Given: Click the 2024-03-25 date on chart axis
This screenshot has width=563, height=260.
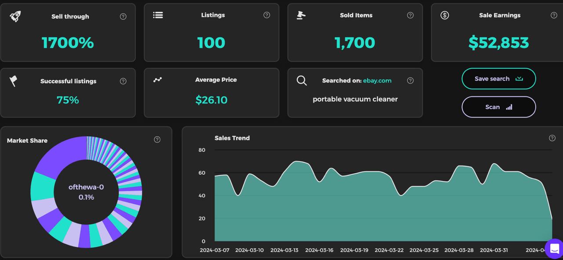Looking at the screenshot, I should point(424,250).
